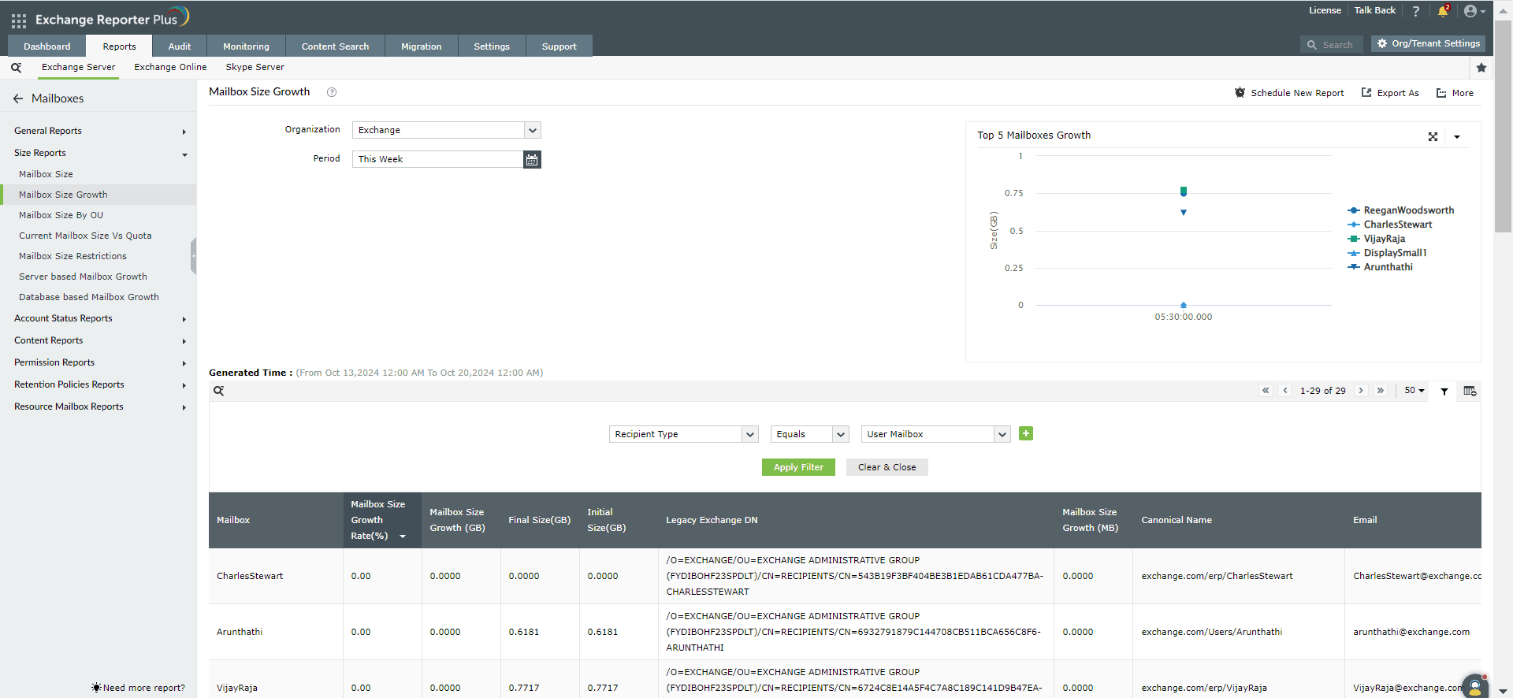Select the Exchange Online sub-tab
This screenshot has width=1513, height=698.
pyautogui.click(x=170, y=67)
